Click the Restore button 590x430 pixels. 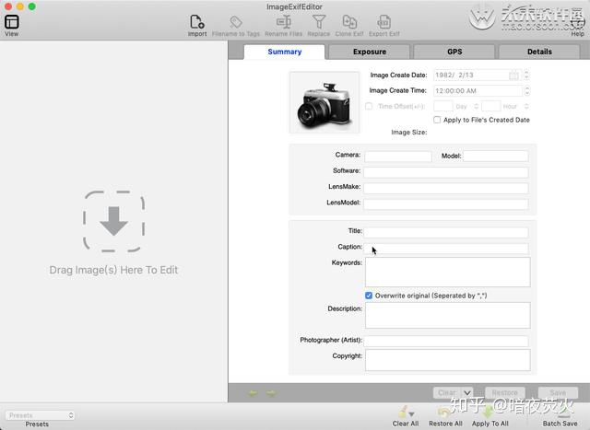point(505,393)
